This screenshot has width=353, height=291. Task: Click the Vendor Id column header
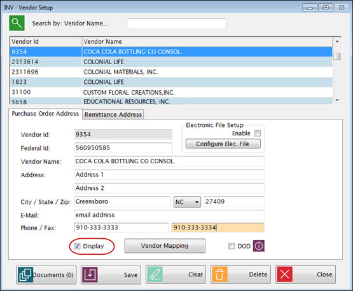(x=46, y=41)
